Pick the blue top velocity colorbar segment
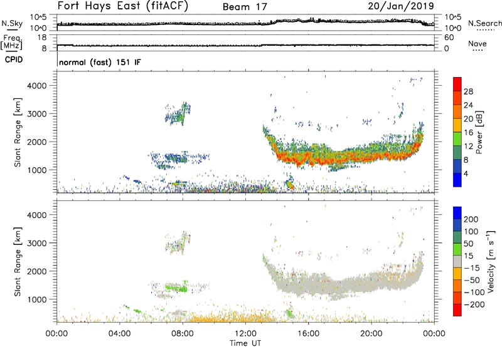The width and height of the screenshot is (502, 347). point(457,213)
